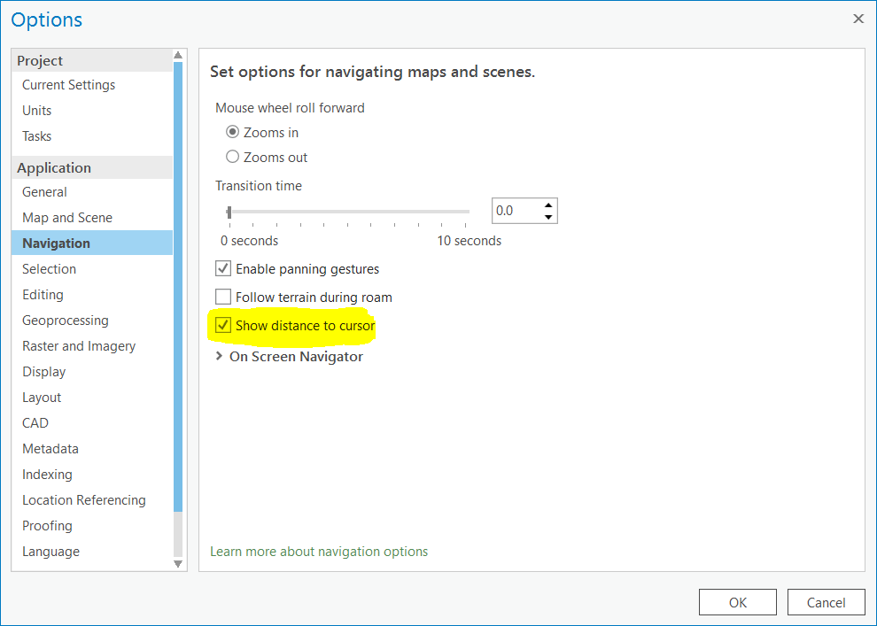Image resolution: width=877 pixels, height=626 pixels.
Task: Expand the On Screen Navigator section
Action: pyautogui.click(x=219, y=356)
